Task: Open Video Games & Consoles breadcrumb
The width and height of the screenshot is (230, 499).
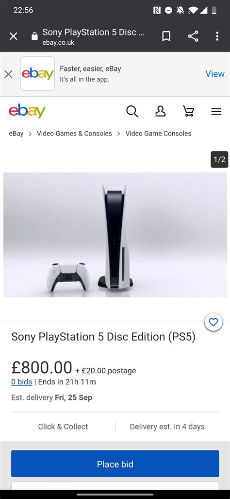Action: click(x=74, y=133)
